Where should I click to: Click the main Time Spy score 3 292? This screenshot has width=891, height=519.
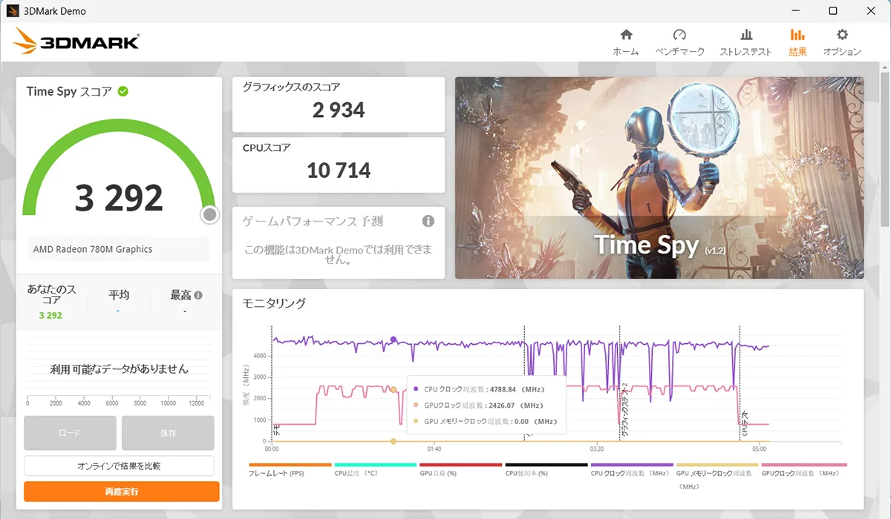pos(119,197)
